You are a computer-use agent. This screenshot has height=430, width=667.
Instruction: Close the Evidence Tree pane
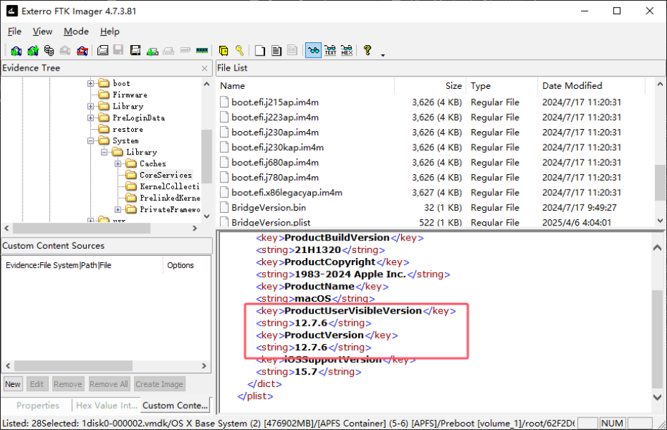pyautogui.click(x=204, y=68)
